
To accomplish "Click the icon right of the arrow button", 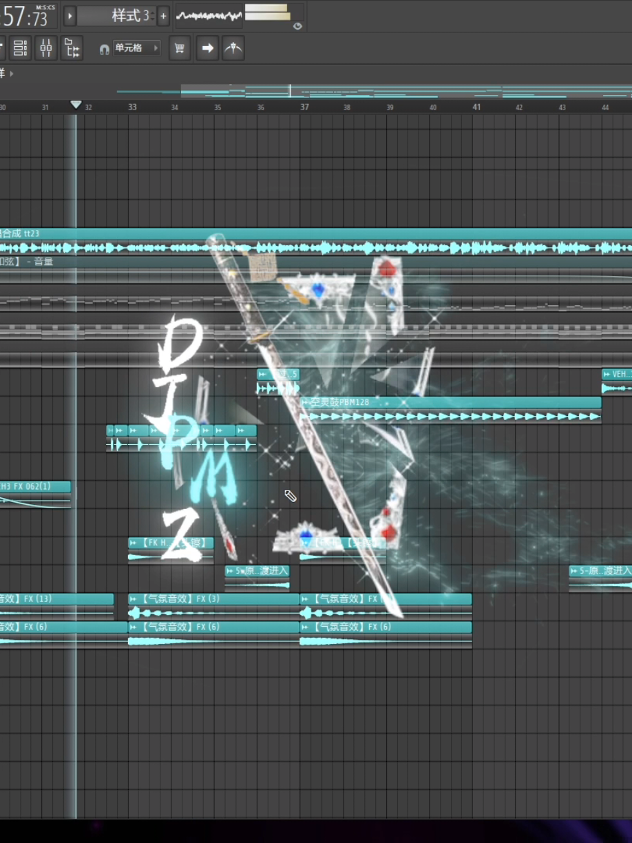I will tap(233, 48).
